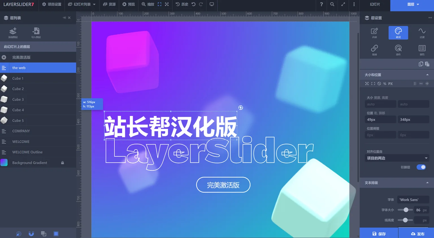Toggle the overlapping squares icon

point(44,234)
